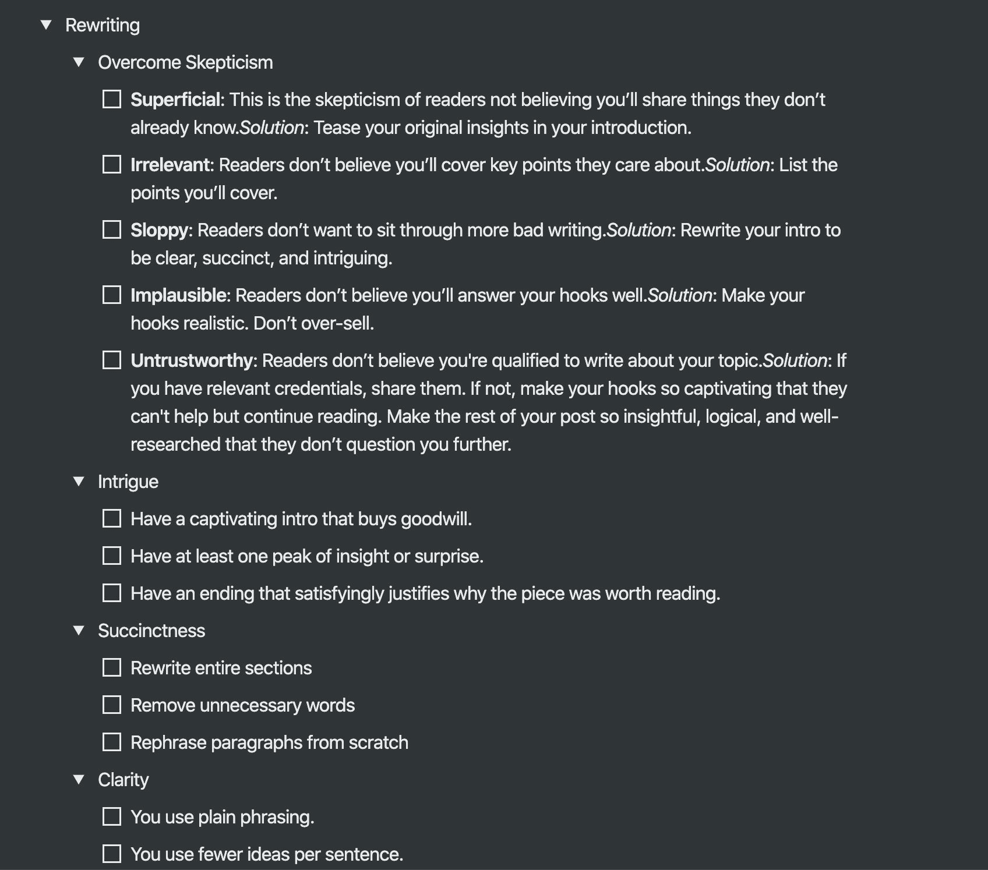Screen dimensions: 988x870
Task: Check 'Rephrase paragraphs from scratch'
Action: coord(112,742)
